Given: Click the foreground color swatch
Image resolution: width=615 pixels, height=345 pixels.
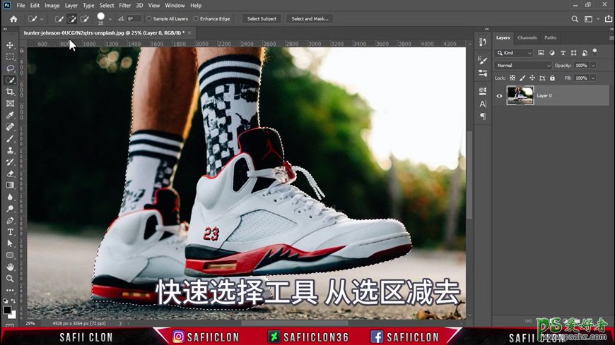Looking at the screenshot, I should pos(6,310).
